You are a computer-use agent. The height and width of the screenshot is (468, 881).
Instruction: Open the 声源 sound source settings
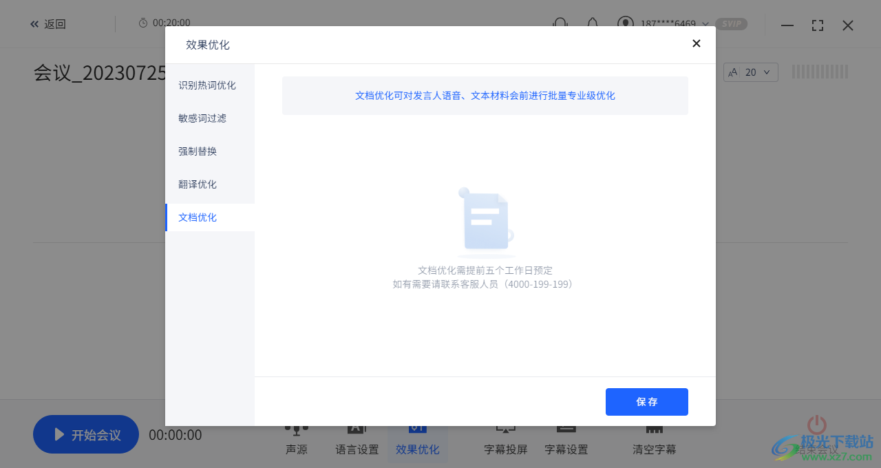point(296,440)
